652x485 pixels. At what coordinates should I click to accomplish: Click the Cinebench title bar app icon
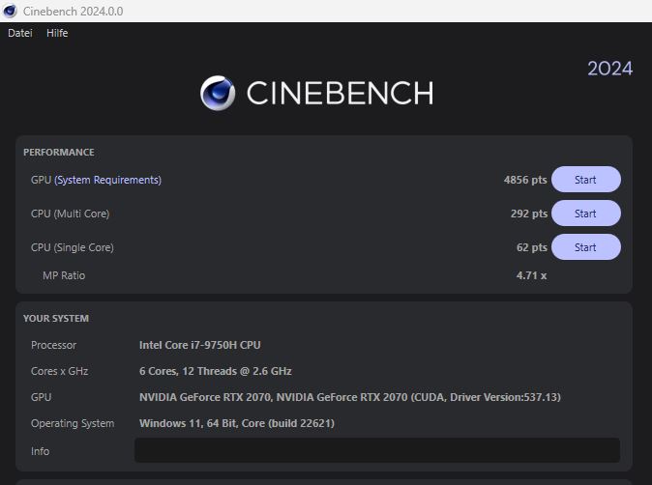pos(10,11)
